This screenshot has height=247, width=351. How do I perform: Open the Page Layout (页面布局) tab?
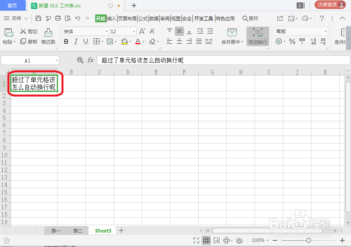(127, 18)
